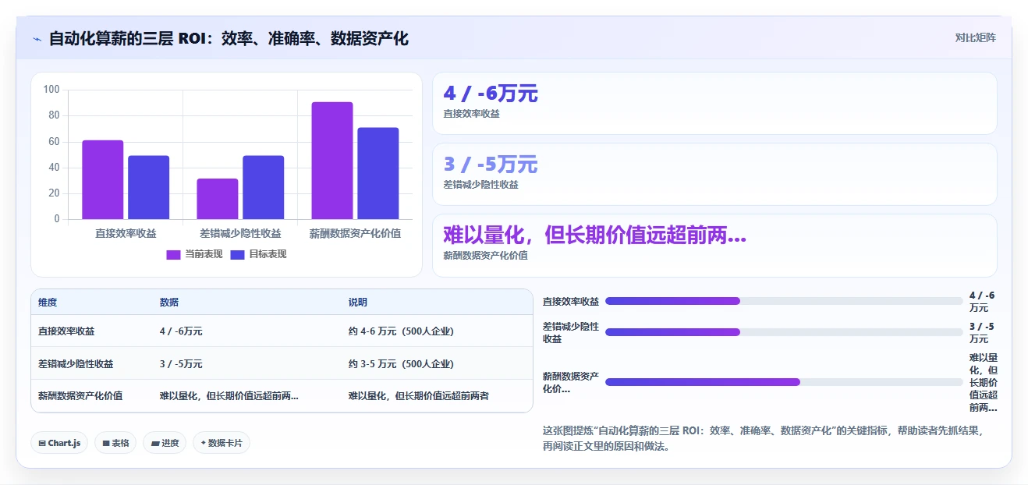This screenshot has height=485, width=1028.
Task: Click the 直接效率收益 target blue bar
Action: click(x=148, y=187)
